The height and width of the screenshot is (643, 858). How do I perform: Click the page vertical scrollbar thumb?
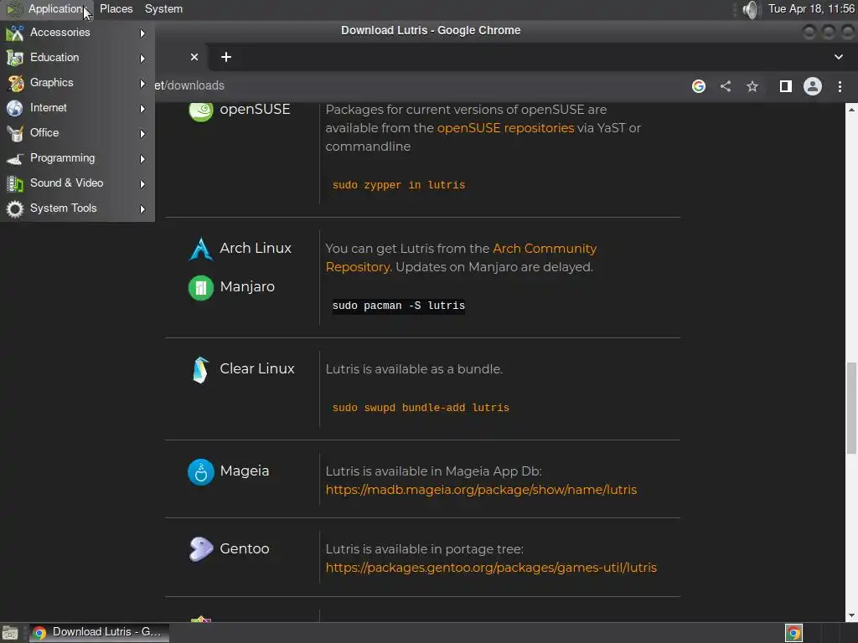tap(851, 408)
